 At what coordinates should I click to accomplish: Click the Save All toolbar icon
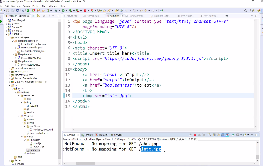[x=12, y=11]
